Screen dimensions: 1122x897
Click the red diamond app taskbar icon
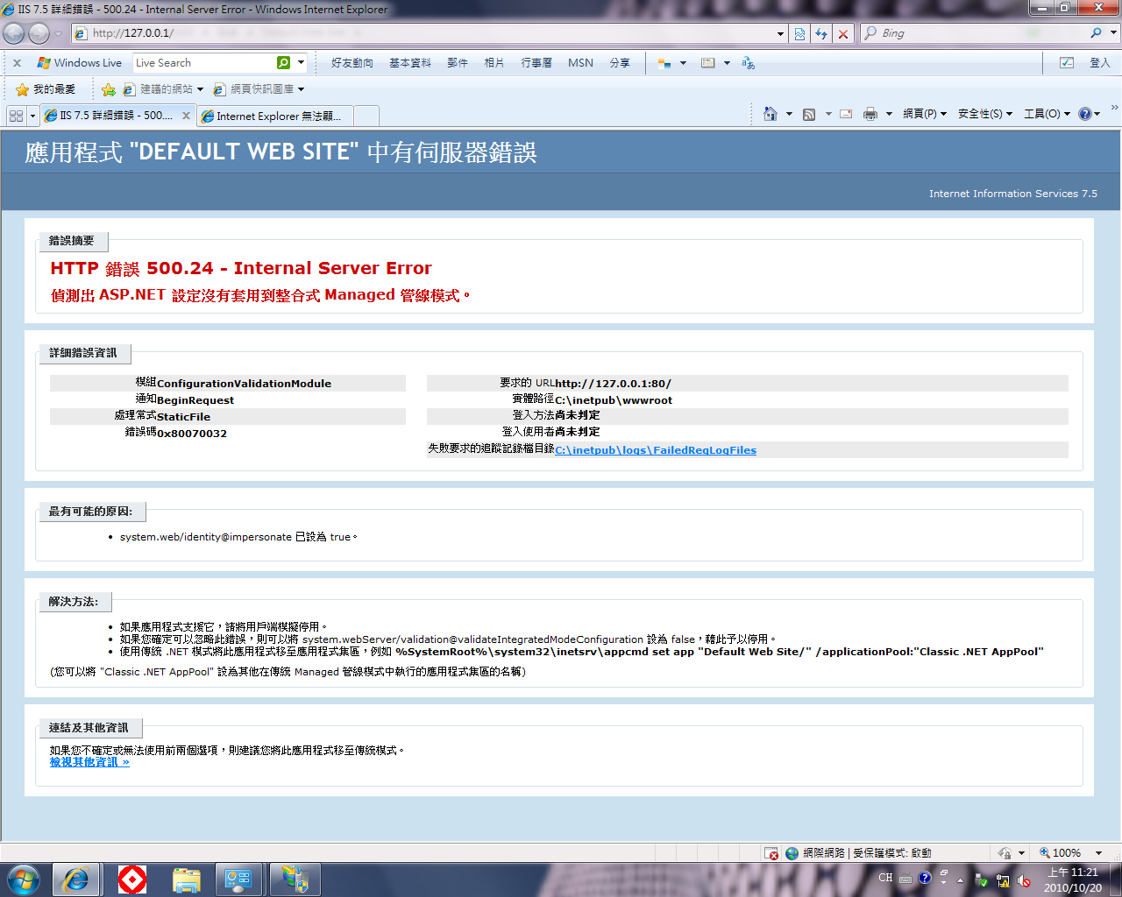(132, 879)
